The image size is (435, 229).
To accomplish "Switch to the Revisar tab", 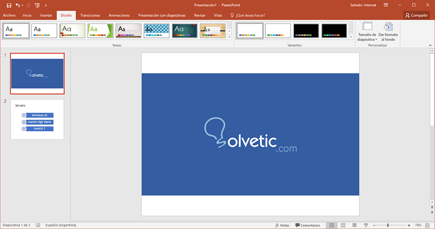I will [200, 15].
